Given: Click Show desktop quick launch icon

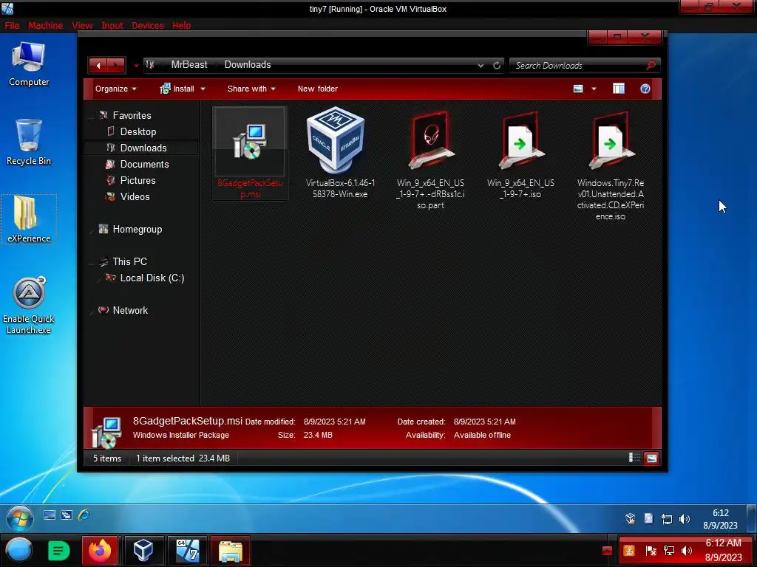Looking at the screenshot, I should click(50, 515).
